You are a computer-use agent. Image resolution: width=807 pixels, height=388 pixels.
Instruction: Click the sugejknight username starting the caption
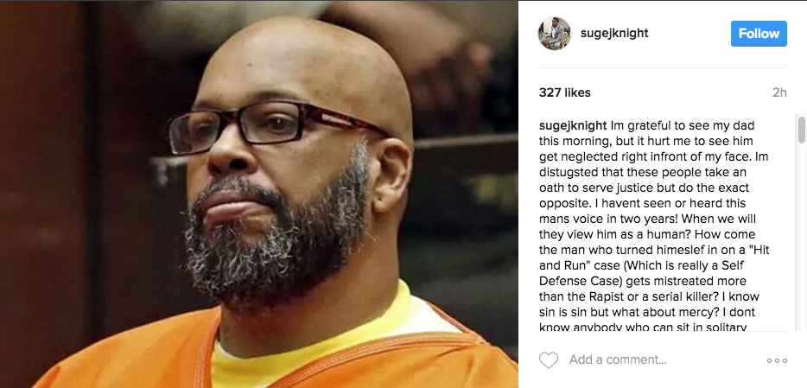click(574, 125)
